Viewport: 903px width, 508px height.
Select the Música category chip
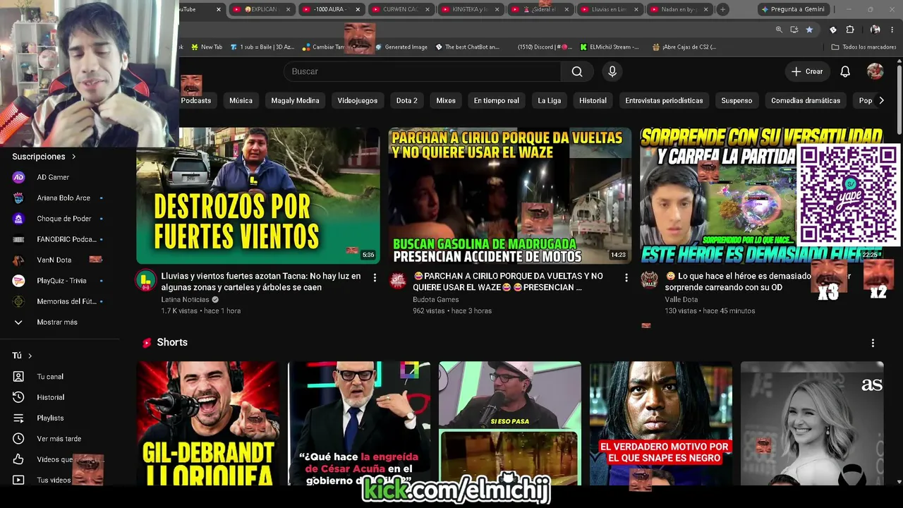pos(241,100)
